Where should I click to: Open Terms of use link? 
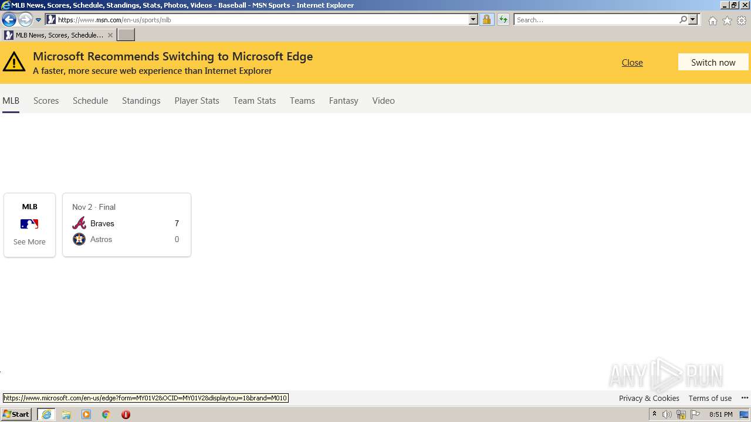click(710, 398)
